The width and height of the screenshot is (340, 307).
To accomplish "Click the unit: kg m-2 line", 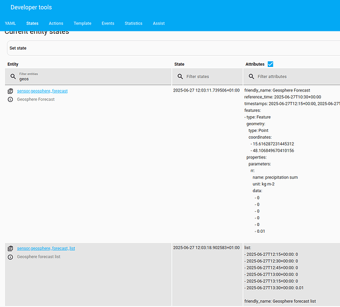I will point(263,184).
